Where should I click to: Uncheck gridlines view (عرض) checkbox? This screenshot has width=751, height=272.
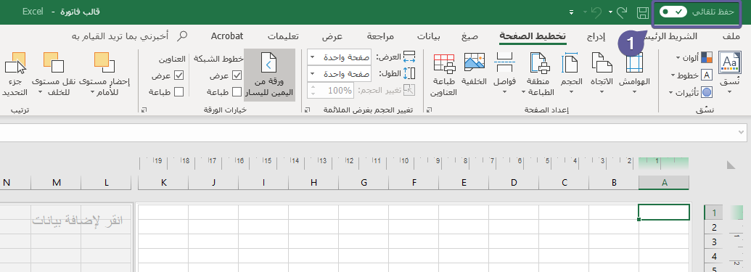coord(237,75)
